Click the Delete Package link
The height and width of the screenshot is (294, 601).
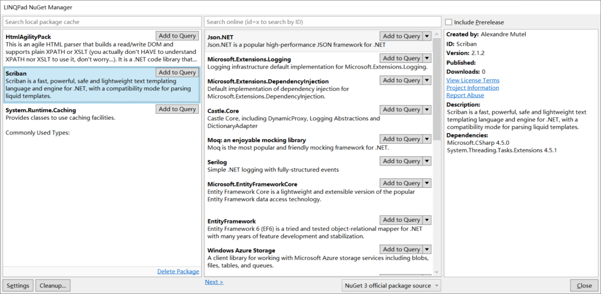178,271
